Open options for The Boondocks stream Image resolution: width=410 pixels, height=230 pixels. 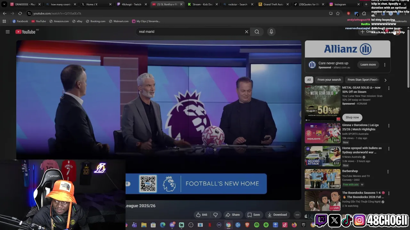point(389,193)
